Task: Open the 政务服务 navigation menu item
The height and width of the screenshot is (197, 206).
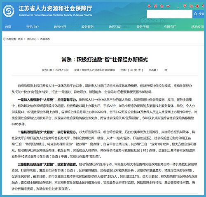Action: (x=87, y=27)
